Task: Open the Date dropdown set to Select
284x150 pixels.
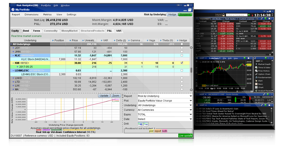Action: (x=165, y=119)
